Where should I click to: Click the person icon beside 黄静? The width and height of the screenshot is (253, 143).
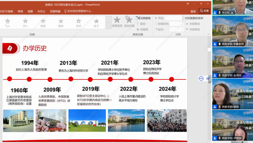(x=215, y=107)
